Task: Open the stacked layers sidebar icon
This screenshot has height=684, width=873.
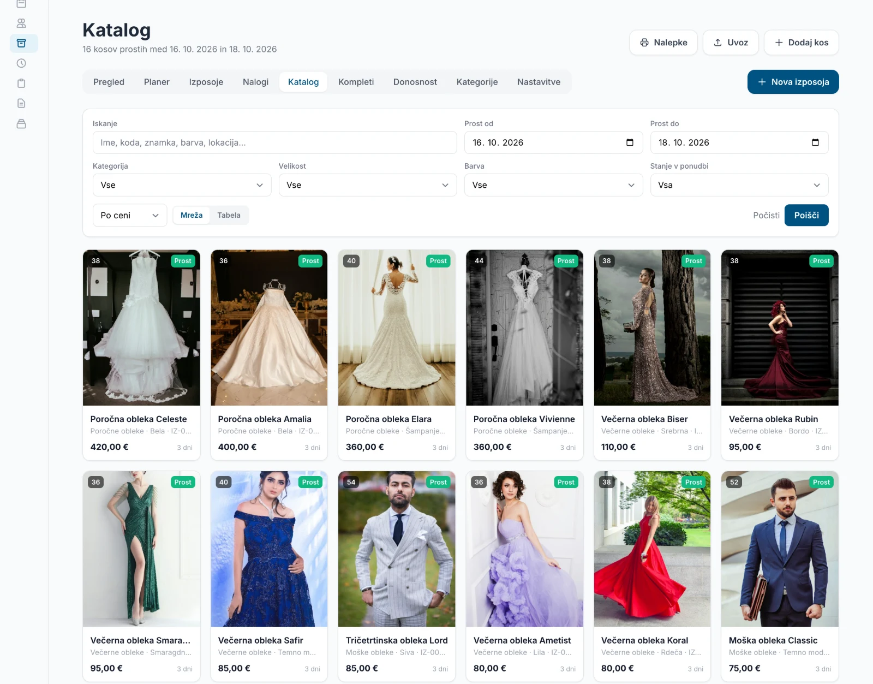Action: click(x=21, y=124)
